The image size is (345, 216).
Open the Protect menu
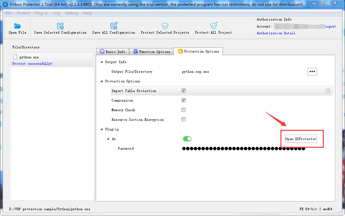(23, 13)
